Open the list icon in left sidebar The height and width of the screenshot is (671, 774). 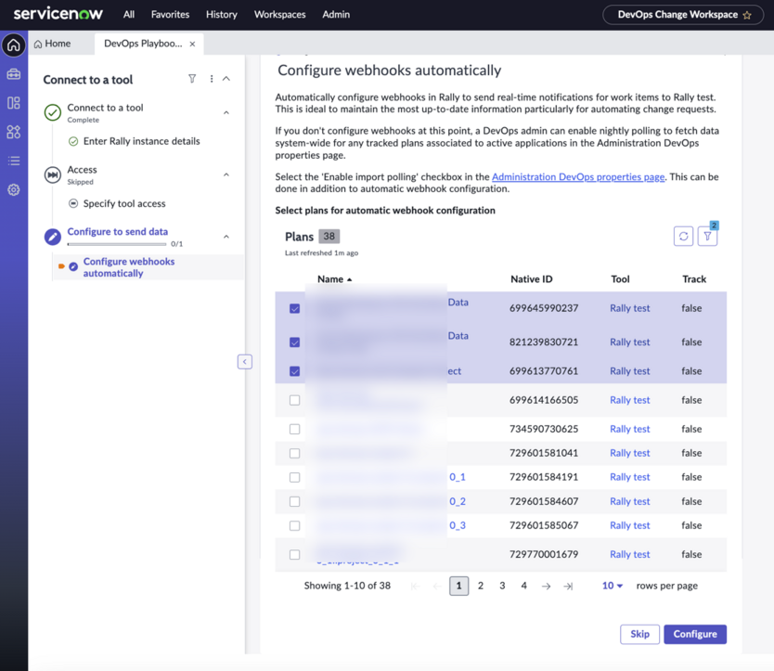[14, 161]
